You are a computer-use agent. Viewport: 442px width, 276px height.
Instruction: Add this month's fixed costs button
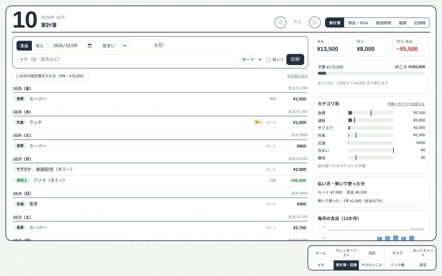(x=51, y=76)
